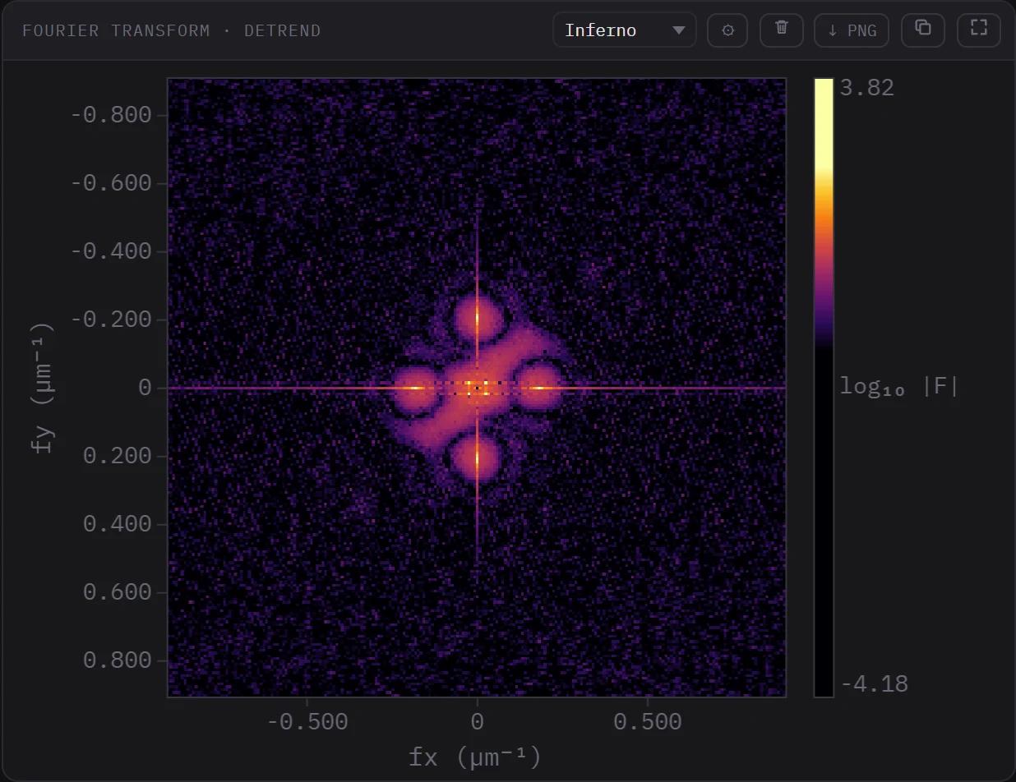The image size is (1016, 782).
Task: Click the lower lobe in the FFT image
Action: click(x=477, y=458)
